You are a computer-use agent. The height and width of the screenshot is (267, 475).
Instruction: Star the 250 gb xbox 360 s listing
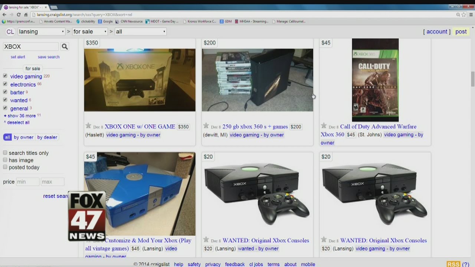206,126
